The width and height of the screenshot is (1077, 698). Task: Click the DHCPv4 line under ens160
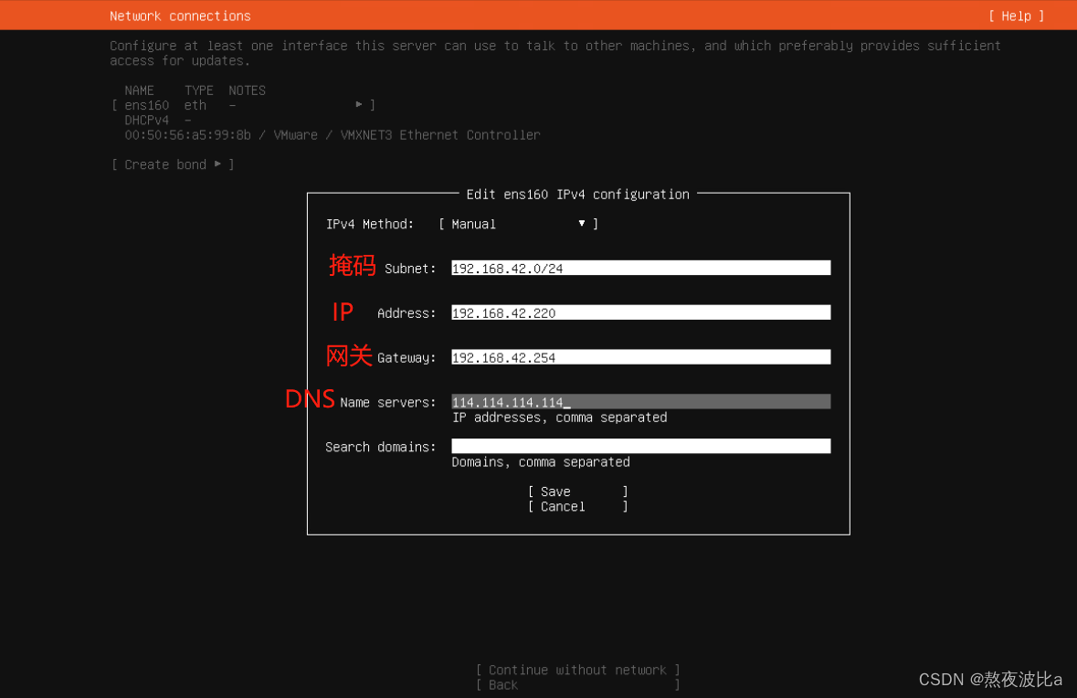(147, 120)
